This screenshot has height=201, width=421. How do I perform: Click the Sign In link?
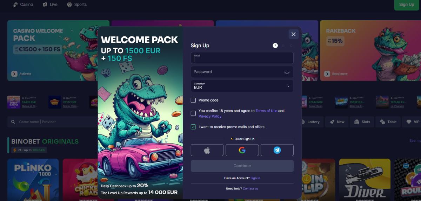(255, 178)
